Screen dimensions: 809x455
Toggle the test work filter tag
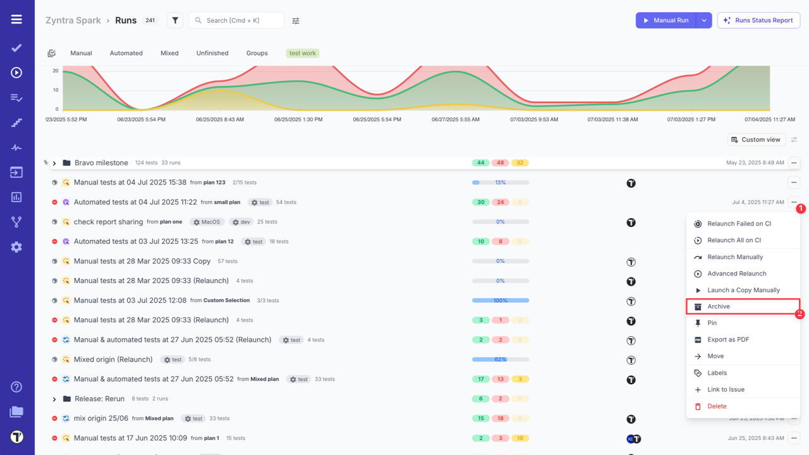point(302,53)
